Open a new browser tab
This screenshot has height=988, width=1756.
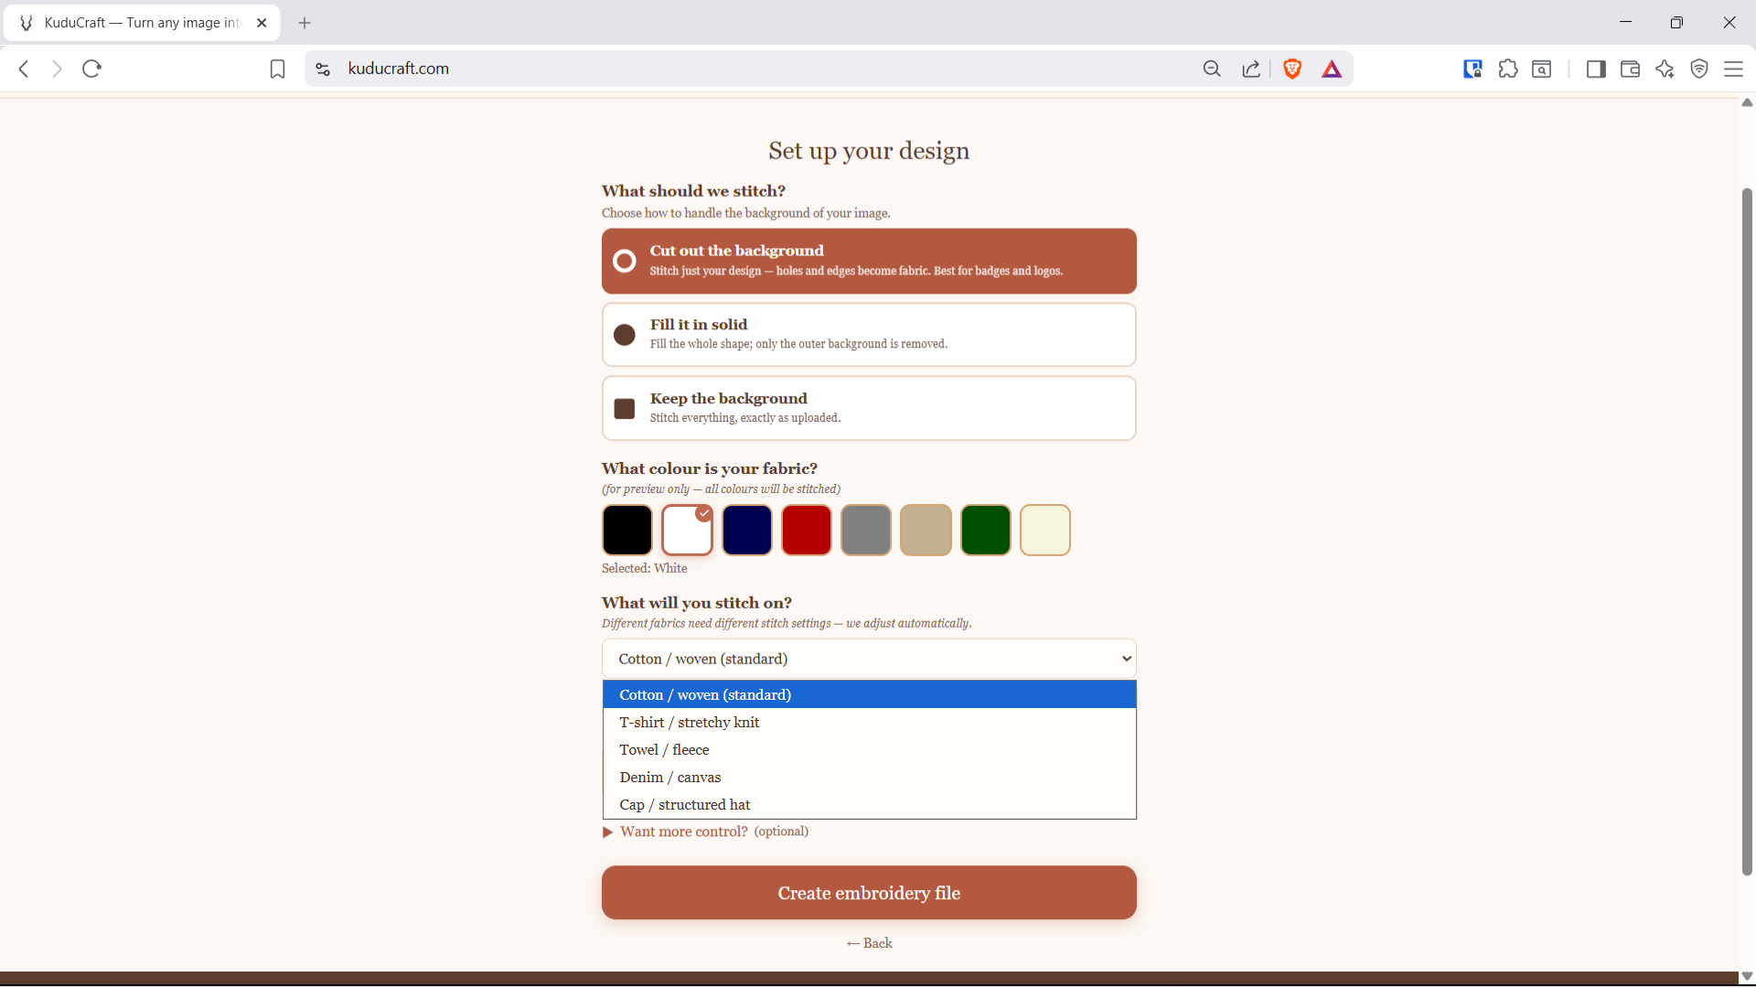(305, 23)
